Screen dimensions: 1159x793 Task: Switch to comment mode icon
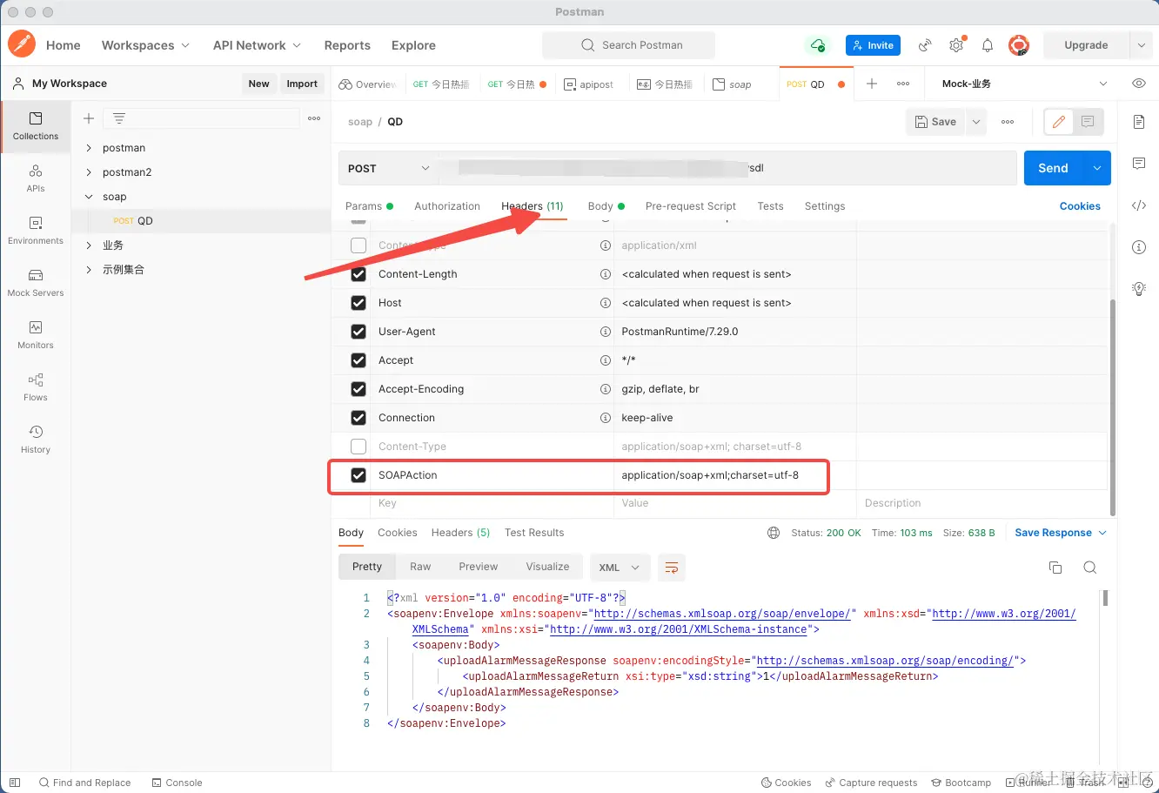(1088, 122)
